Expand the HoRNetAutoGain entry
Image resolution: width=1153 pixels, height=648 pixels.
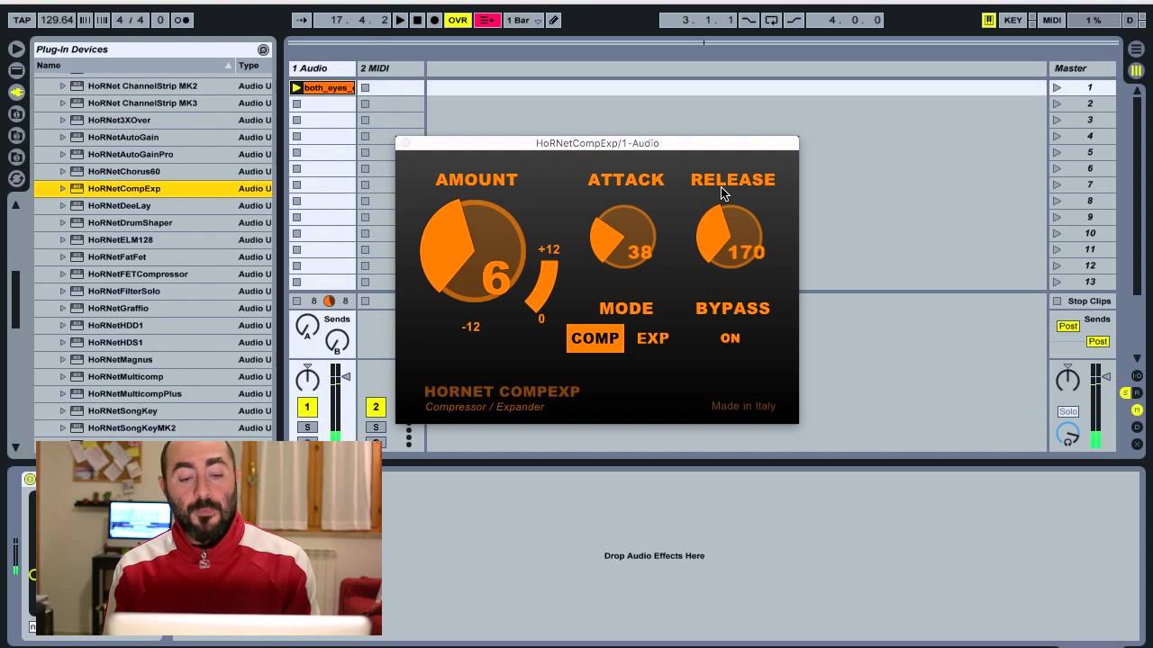62,138
